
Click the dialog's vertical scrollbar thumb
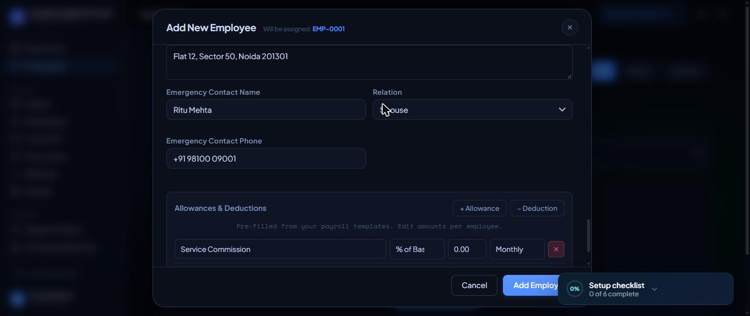pos(588,236)
